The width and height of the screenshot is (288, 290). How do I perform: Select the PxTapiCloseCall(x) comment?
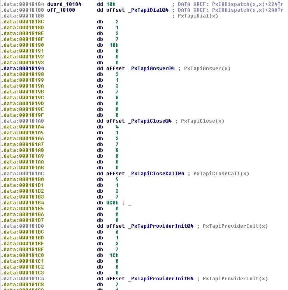pos(221,174)
